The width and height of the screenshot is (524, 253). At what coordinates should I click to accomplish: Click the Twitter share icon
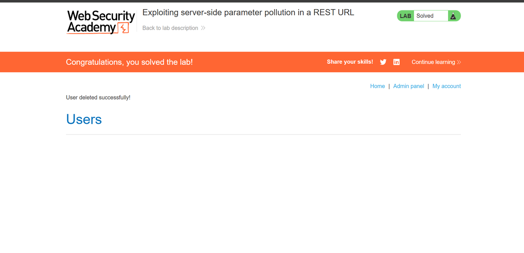coord(383,62)
